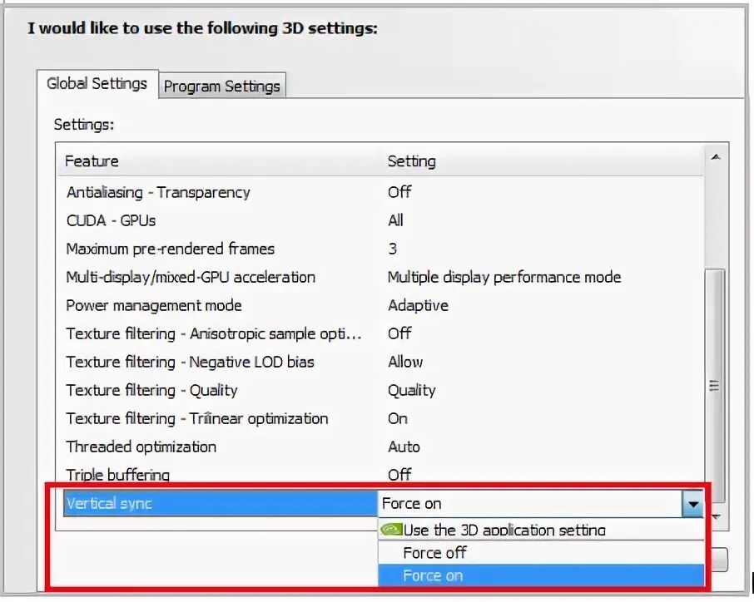The height and width of the screenshot is (602, 754).
Task: Select Texture filtering - Trilinear optimization row
Action: pyautogui.click(x=197, y=418)
